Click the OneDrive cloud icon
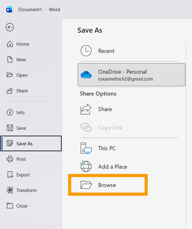Screen dimensions: 192x229 point(86,75)
